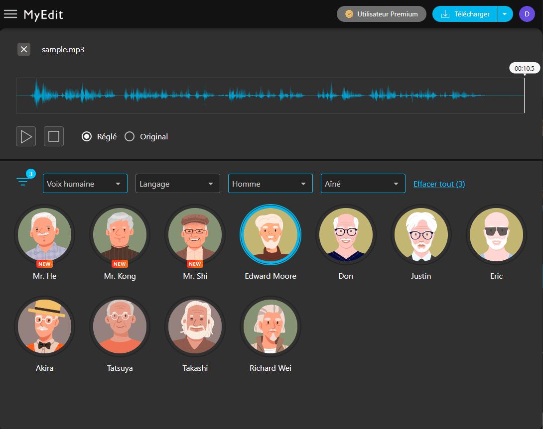
Task: Select the Don voice avatar
Action: tap(346, 235)
